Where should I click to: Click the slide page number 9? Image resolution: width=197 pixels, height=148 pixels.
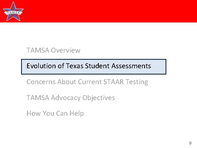tap(190, 143)
